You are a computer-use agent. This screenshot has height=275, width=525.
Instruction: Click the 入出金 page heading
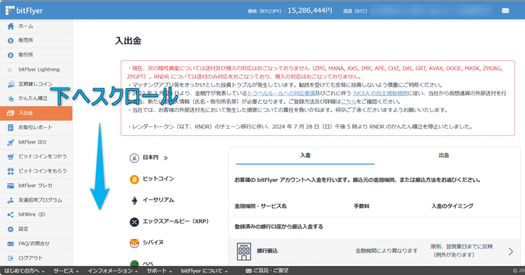coord(128,41)
